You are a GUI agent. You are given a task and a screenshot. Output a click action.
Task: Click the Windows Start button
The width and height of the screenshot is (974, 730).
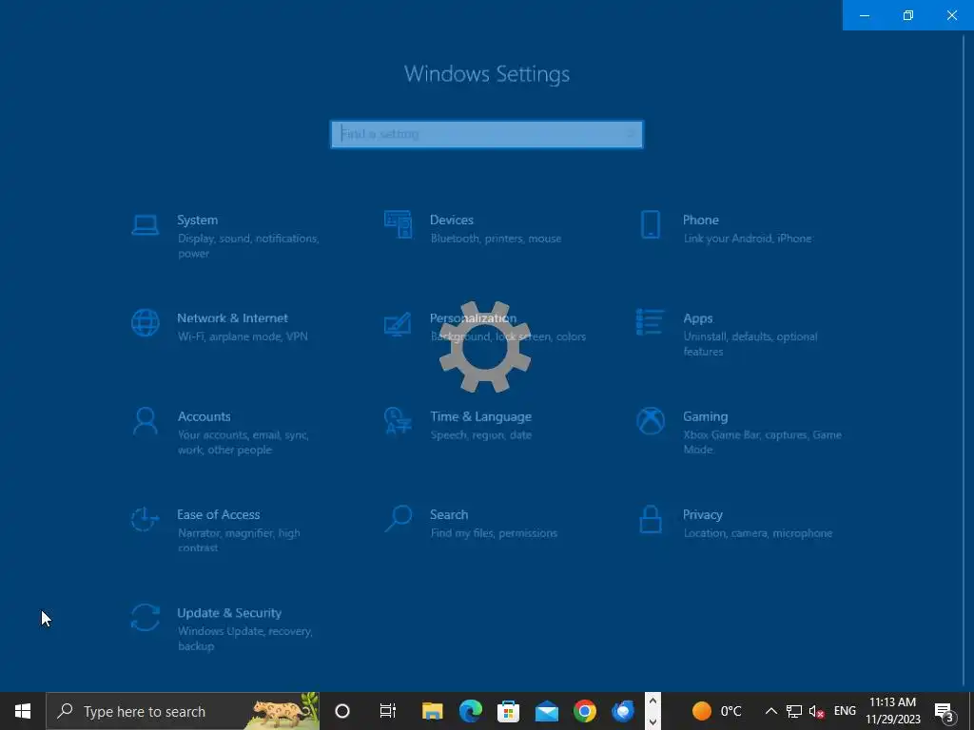tap(23, 711)
